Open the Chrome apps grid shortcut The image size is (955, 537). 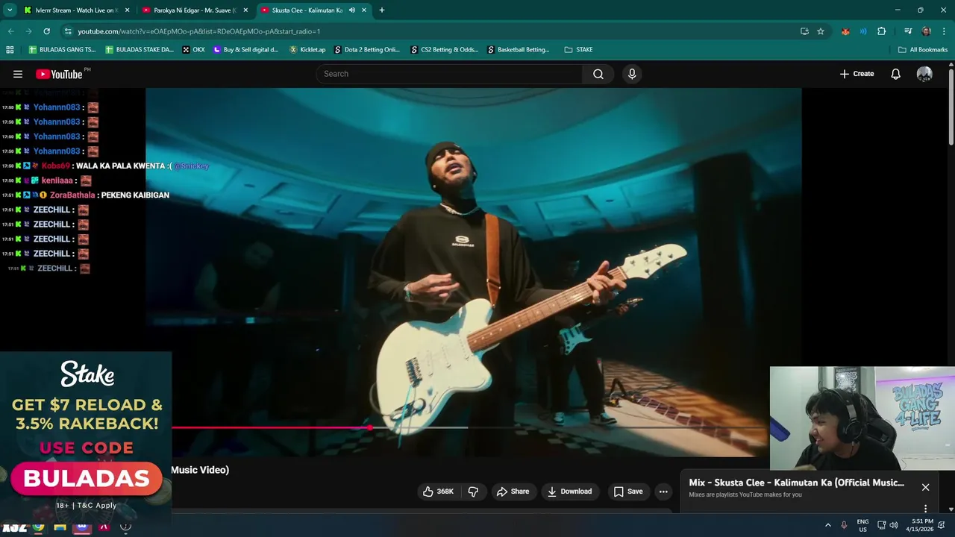coord(10,49)
